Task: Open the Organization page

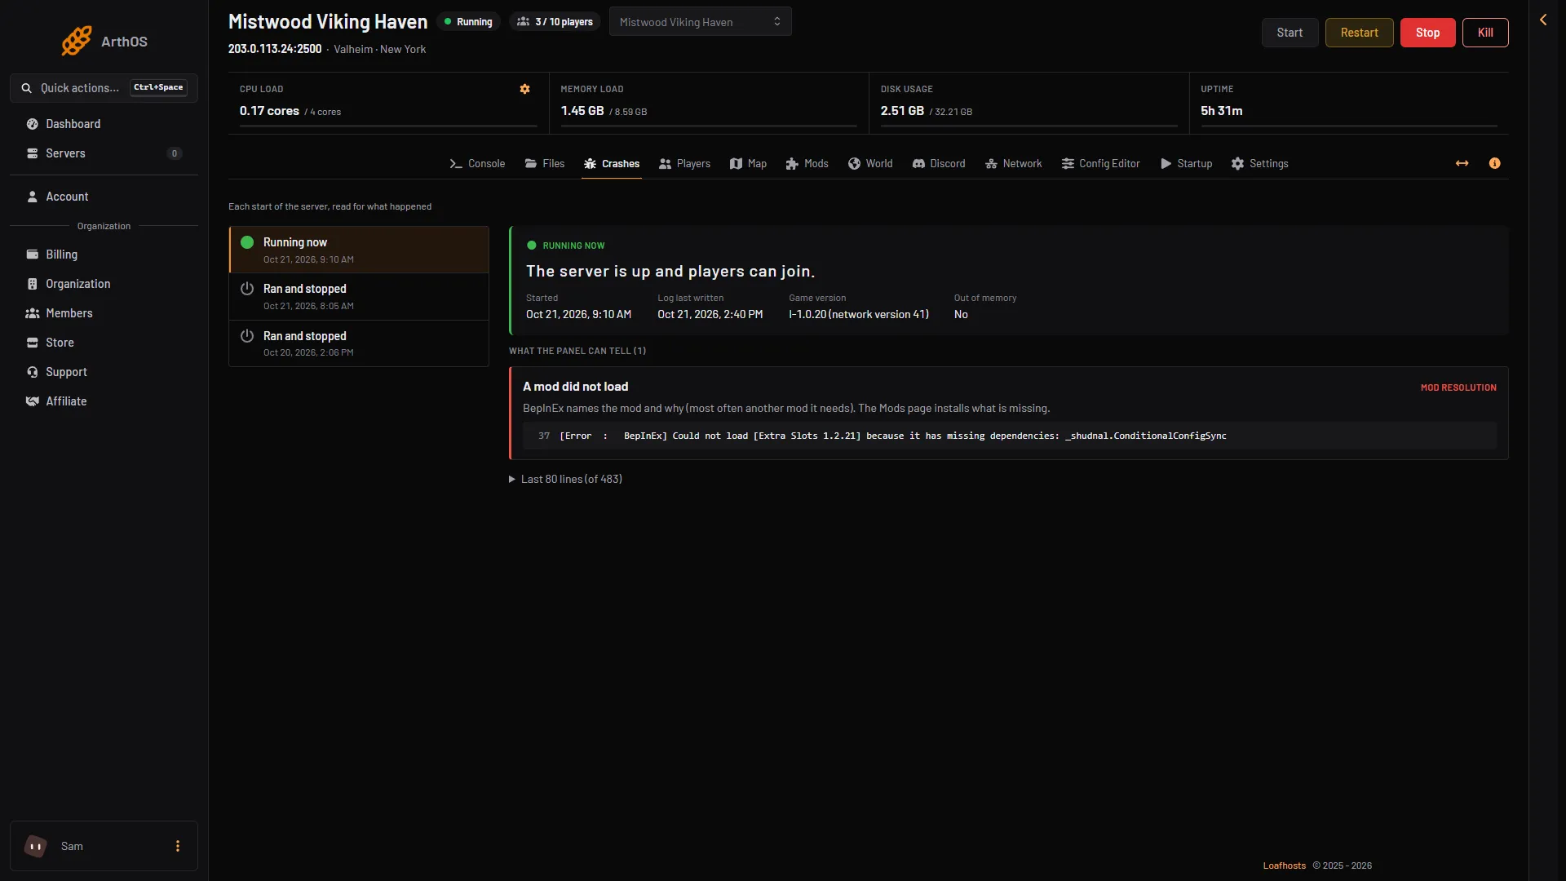Action: click(x=104, y=284)
